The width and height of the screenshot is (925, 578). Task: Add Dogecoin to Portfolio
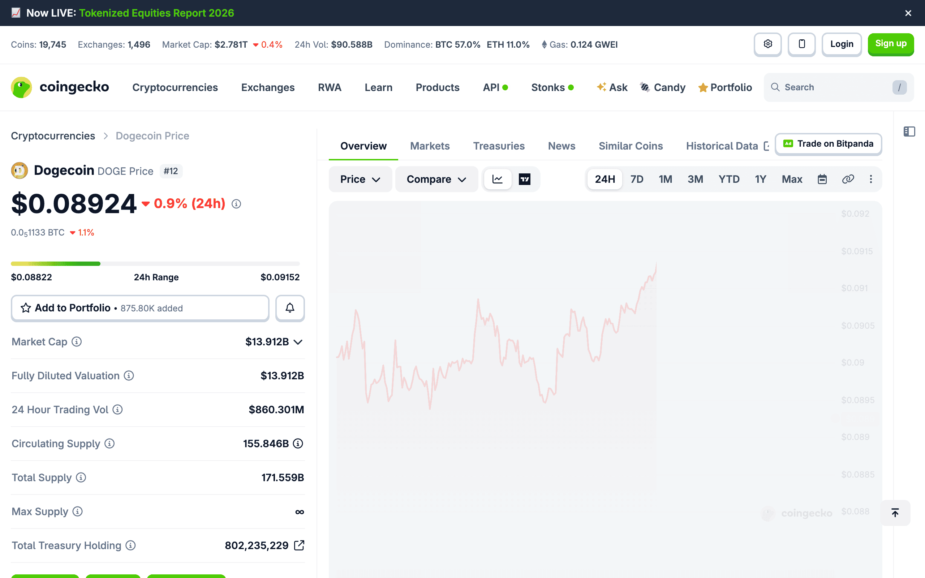pos(140,308)
